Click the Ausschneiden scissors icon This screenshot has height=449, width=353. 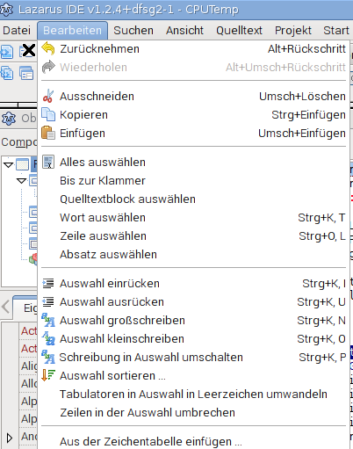(48, 97)
